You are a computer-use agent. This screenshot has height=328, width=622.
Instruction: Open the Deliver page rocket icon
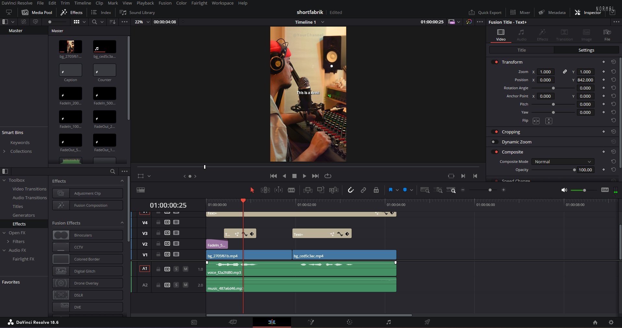(427, 322)
